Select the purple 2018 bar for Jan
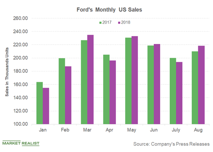213x152 pixels. coord(46,104)
